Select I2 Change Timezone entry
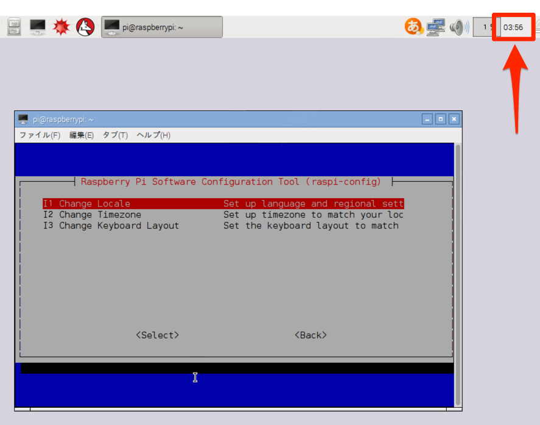The height and width of the screenshot is (425, 540). tap(223, 215)
